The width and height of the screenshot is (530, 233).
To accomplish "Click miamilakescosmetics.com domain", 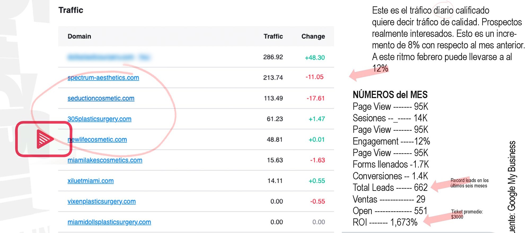I will pyautogui.click(x=105, y=160).
